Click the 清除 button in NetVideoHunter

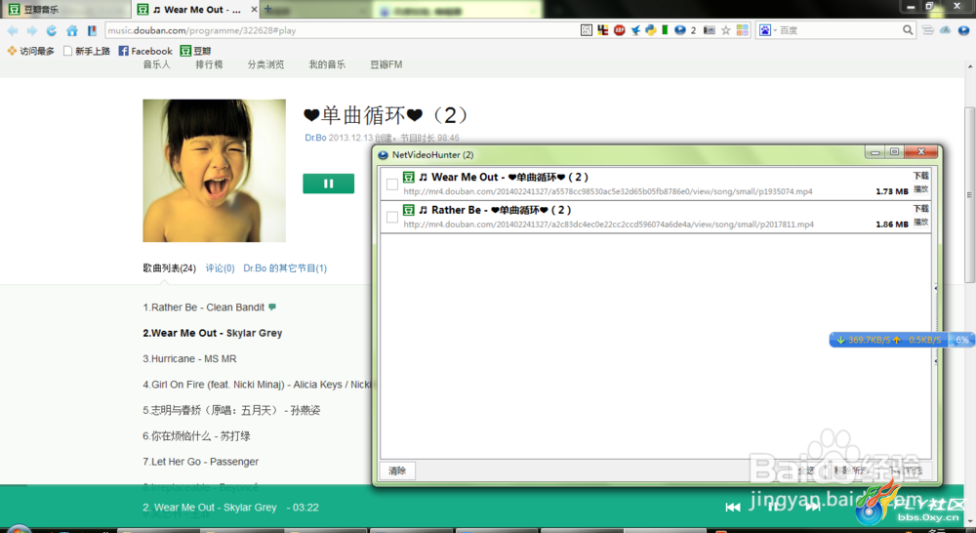tap(397, 471)
